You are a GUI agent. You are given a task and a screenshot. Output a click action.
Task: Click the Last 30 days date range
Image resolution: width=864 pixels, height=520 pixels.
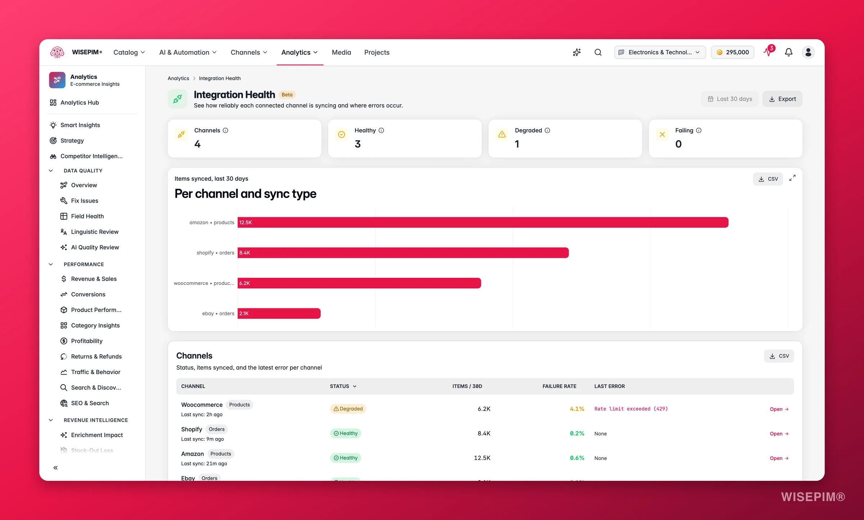(730, 99)
